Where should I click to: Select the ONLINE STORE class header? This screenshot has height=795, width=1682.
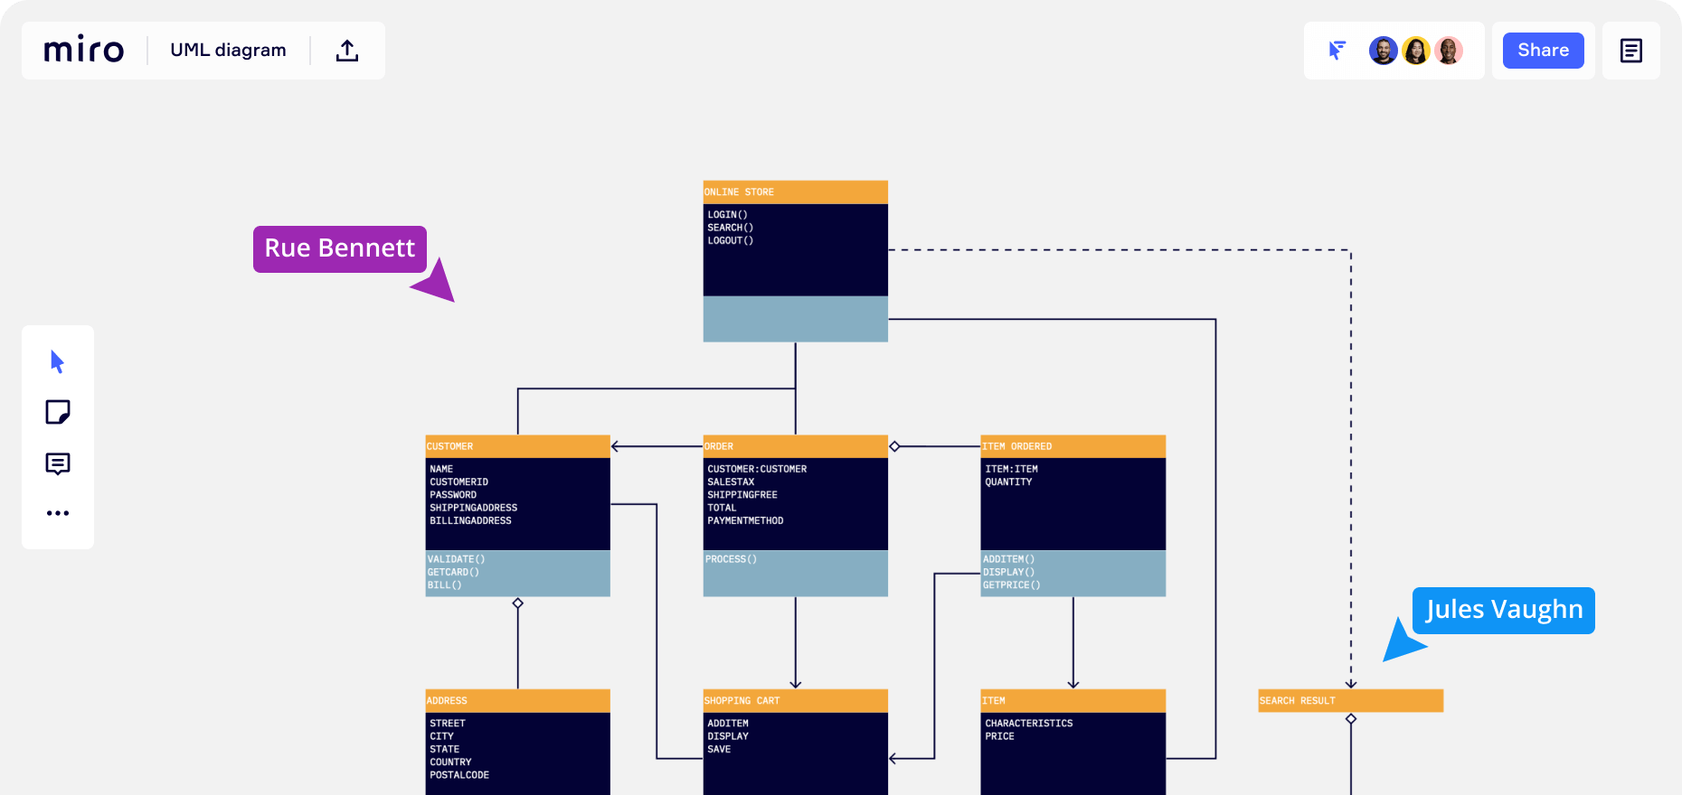796,192
